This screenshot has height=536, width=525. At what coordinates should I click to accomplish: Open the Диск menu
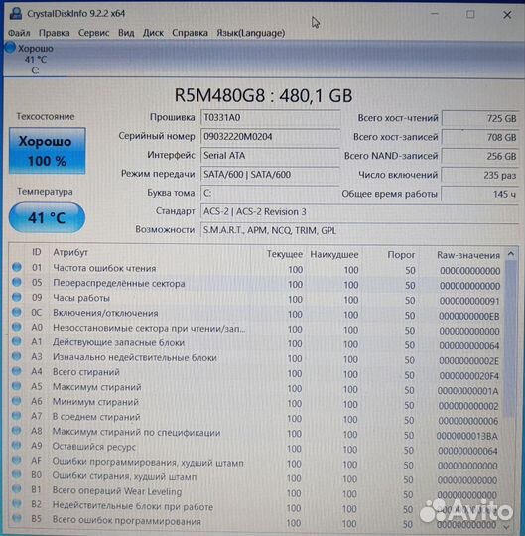point(153,33)
